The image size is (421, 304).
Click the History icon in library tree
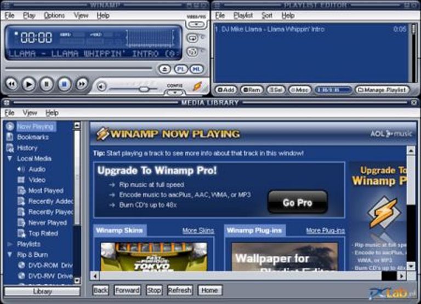[x=10, y=148]
